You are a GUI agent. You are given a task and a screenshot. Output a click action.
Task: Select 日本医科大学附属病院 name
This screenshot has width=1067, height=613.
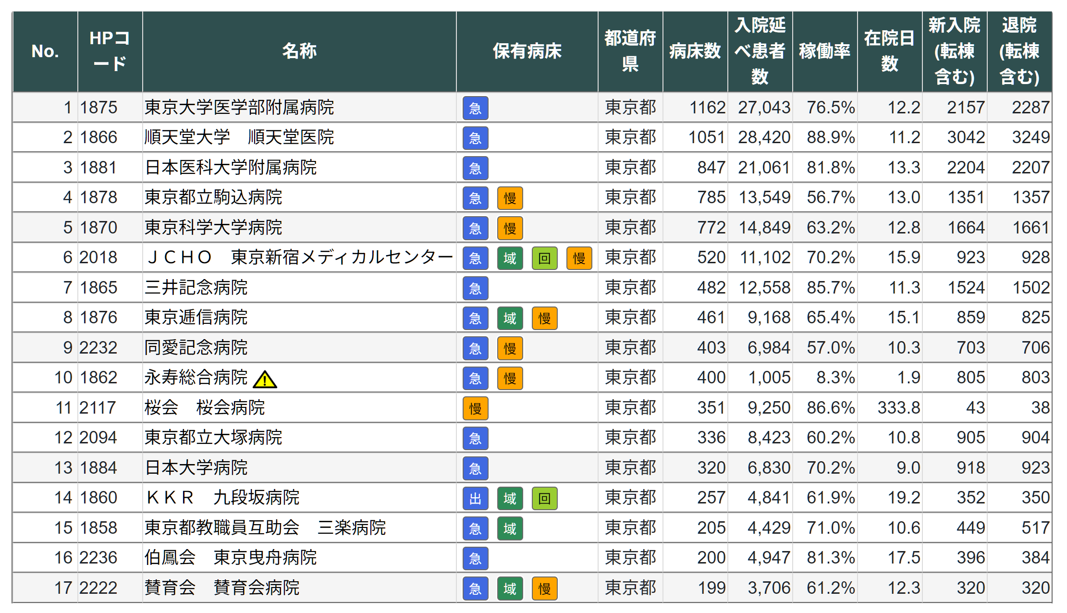tap(231, 167)
